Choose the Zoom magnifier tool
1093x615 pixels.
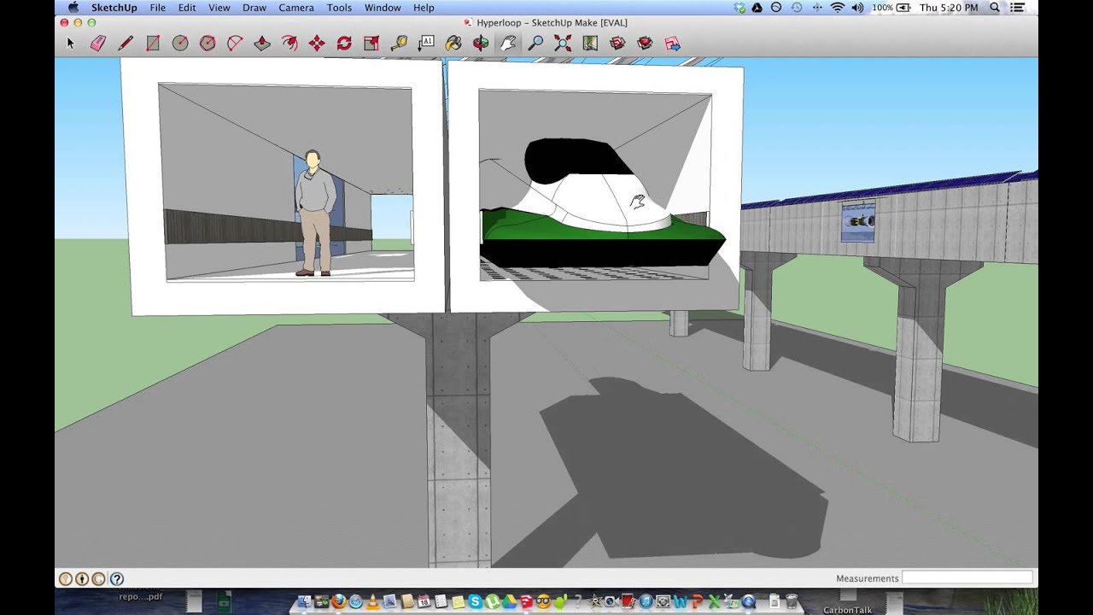(535, 43)
